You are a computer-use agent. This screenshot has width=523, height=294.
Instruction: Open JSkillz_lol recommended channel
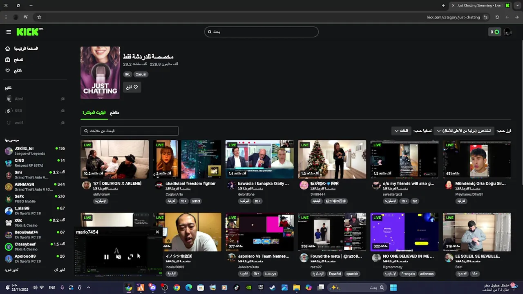(x=35, y=151)
